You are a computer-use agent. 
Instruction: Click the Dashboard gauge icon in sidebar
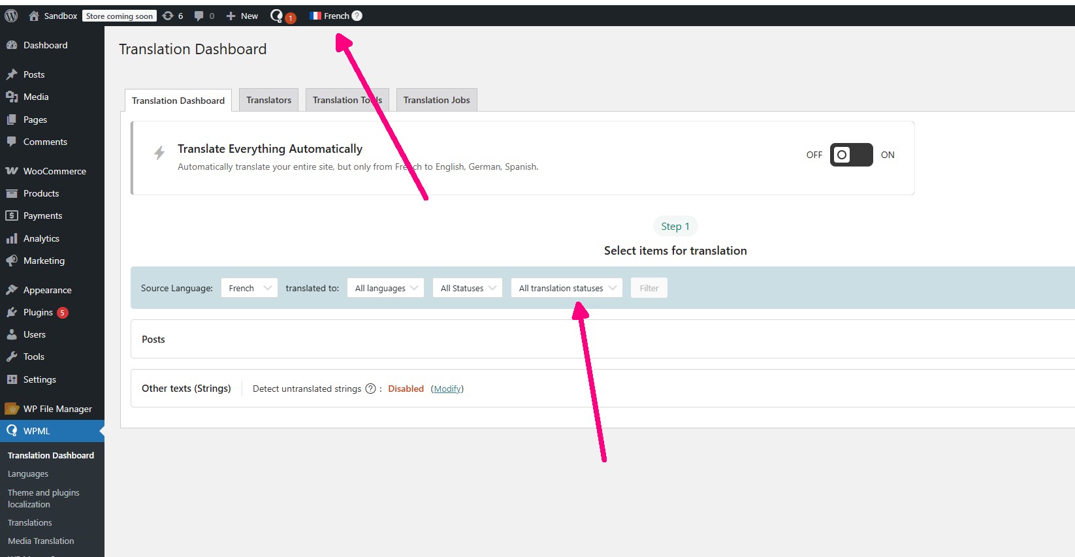[x=12, y=45]
